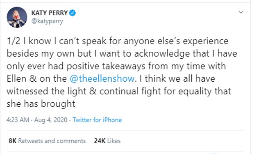
Task: Click the blue verified checkmark badge
Action: click(73, 13)
